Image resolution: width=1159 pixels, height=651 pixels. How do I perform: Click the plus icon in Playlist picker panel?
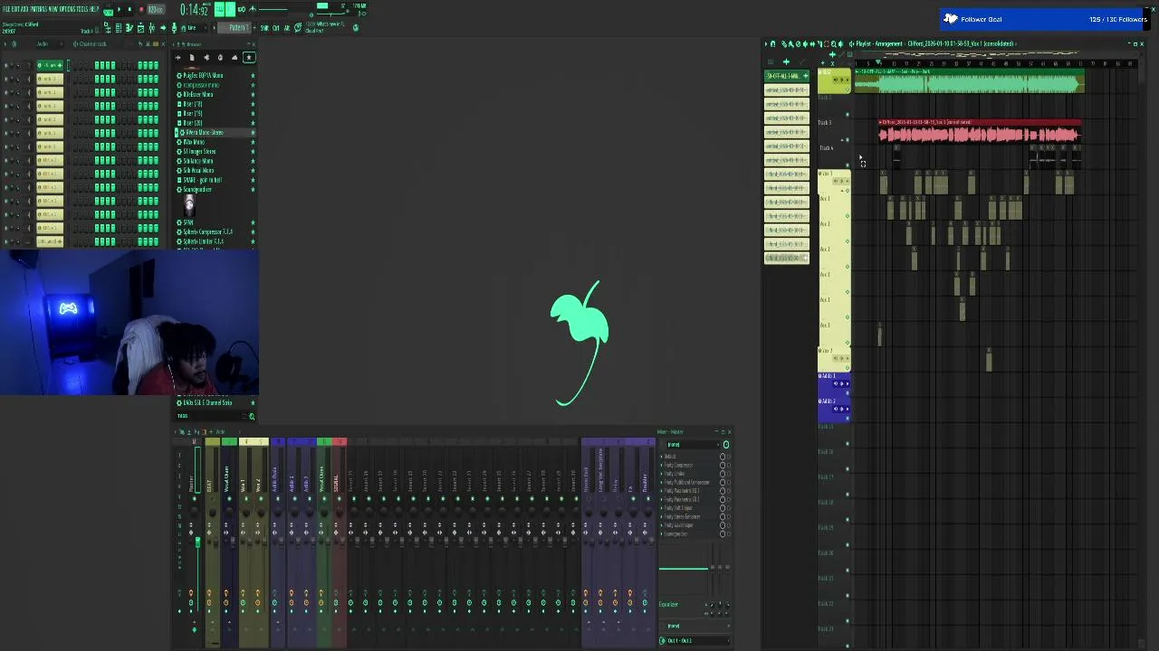tap(786, 61)
